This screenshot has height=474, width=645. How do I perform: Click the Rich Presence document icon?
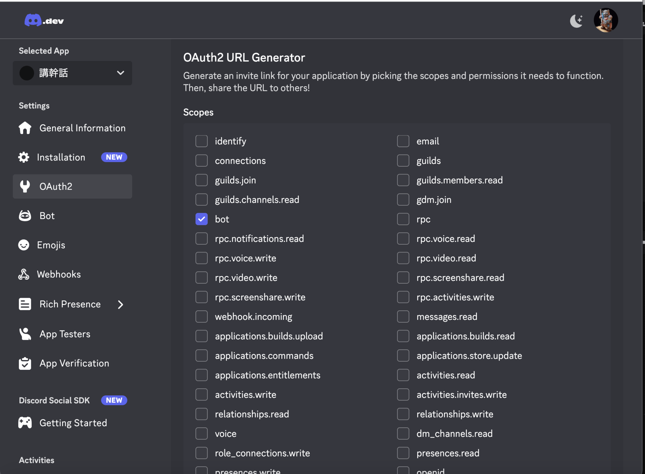[x=25, y=304]
